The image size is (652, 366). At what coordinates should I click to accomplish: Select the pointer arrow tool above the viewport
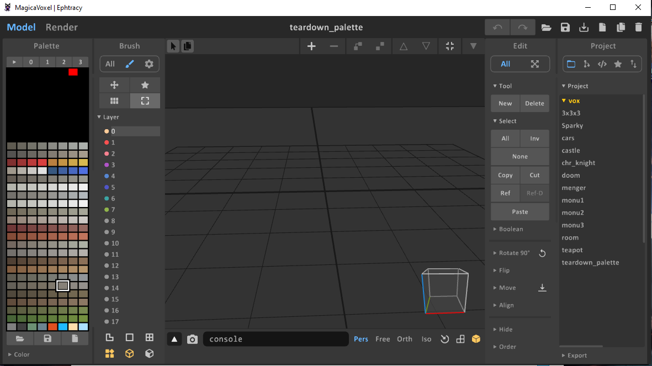coord(173,46)
